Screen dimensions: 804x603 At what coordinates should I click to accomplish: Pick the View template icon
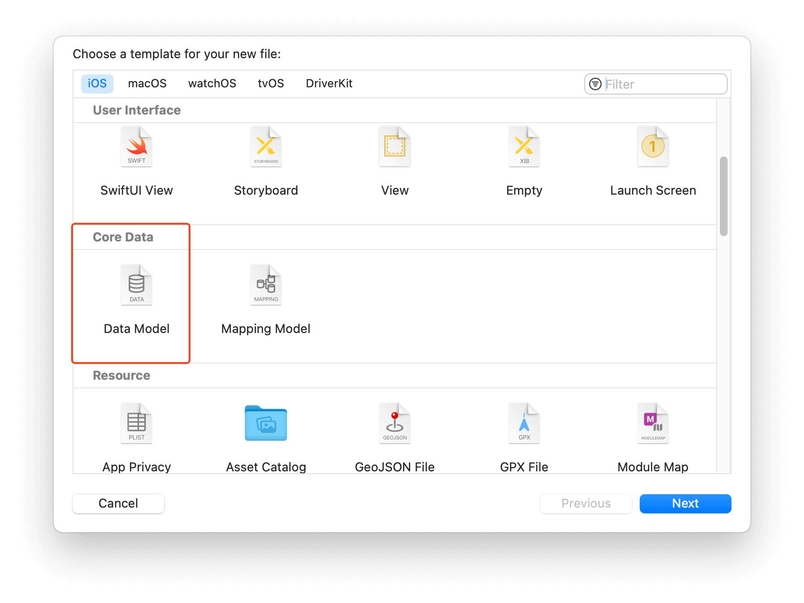click(395, 146)
